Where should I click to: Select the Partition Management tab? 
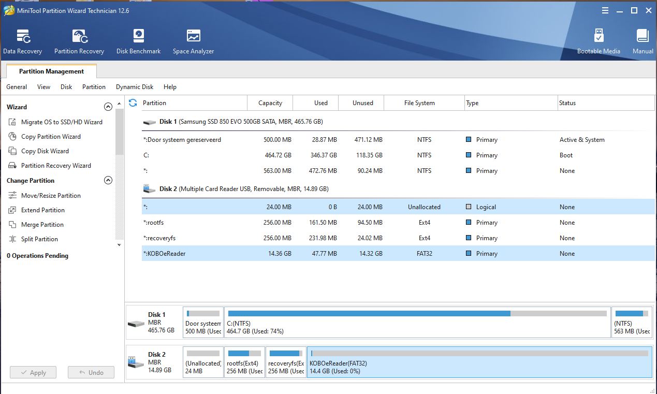51,71
